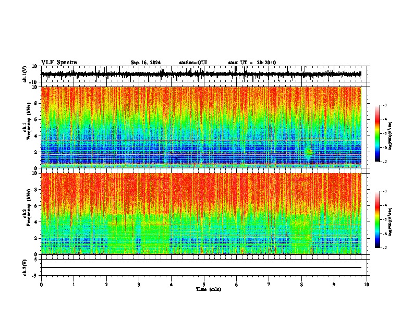
Task: Click the 'ch.1(V)' axis label
Action: (25, 74)
